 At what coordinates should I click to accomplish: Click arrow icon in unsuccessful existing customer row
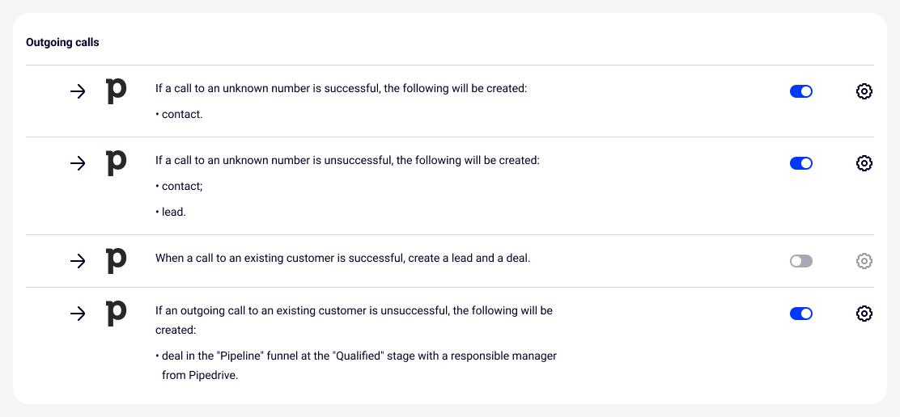78,314
